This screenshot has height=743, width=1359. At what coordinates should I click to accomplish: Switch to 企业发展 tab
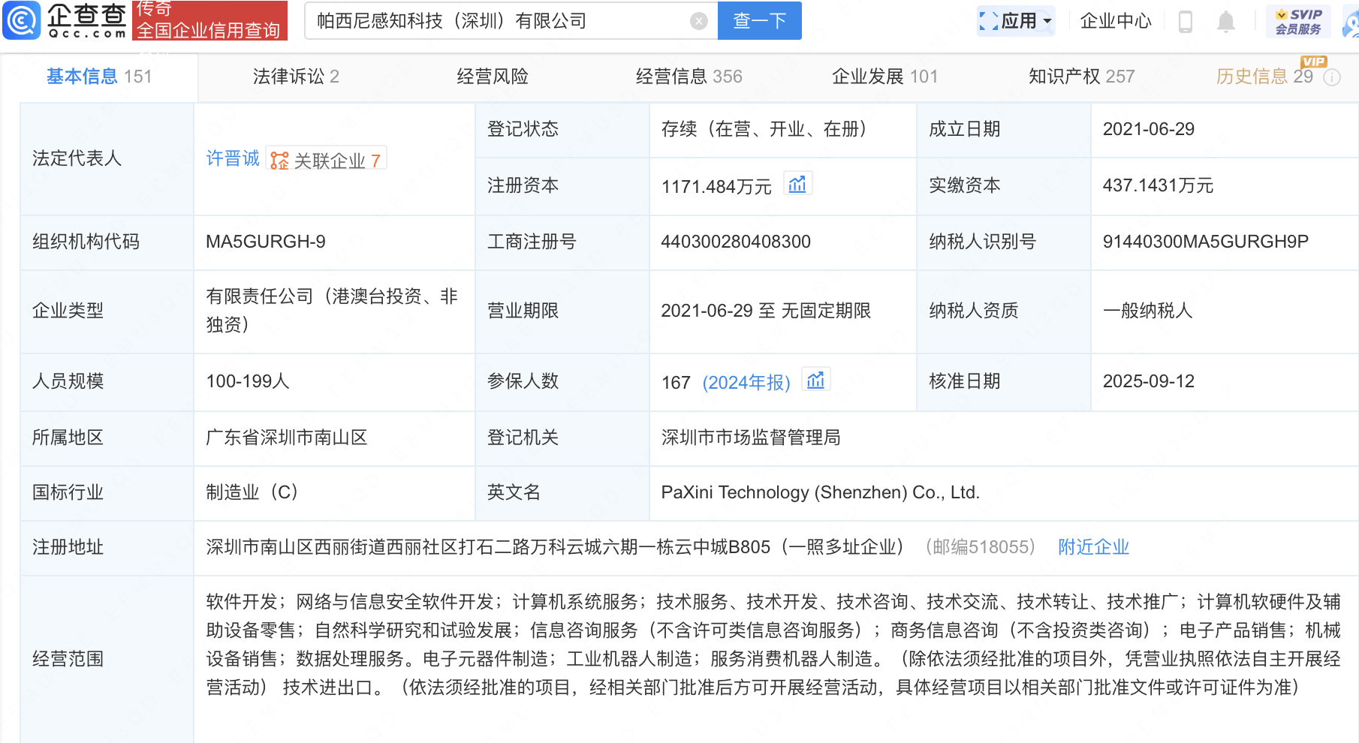coord(885,77)
